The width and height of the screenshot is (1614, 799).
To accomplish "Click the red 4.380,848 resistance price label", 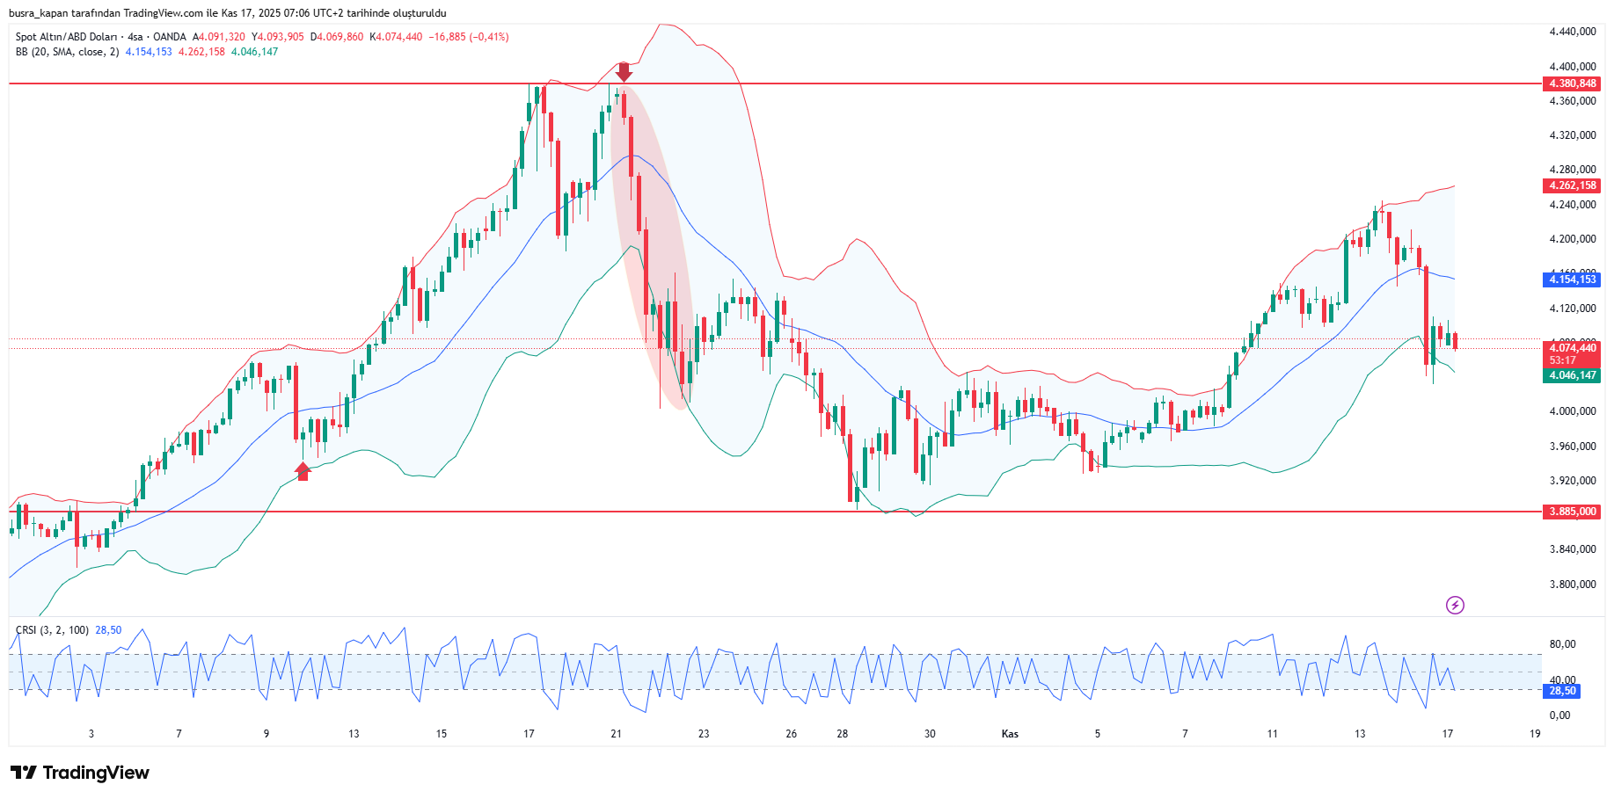I will (1573, 84).
